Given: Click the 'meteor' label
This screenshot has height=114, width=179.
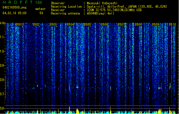Looking at the screenshot, I should coord(40,9).
